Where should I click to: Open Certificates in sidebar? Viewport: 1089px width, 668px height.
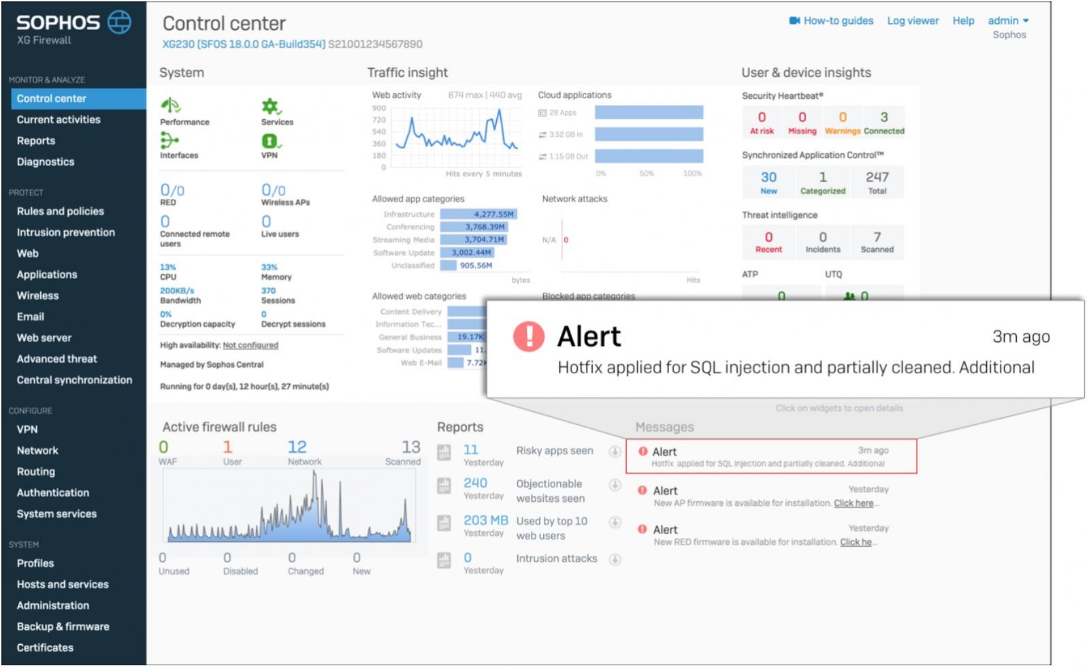click(45, 648)
